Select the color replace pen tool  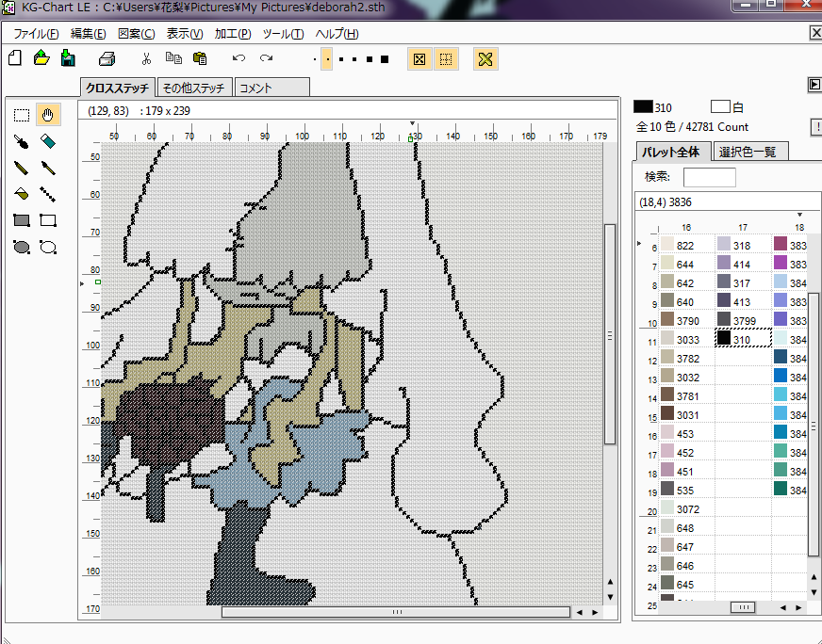(48, 168)
